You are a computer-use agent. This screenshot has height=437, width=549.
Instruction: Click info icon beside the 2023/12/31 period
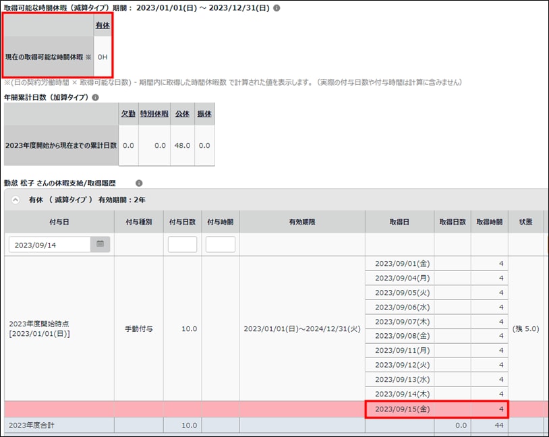click(x=277, y=9)
